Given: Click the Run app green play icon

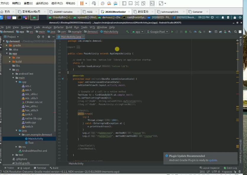Looking at the screenshot, I should coord(172,32).
